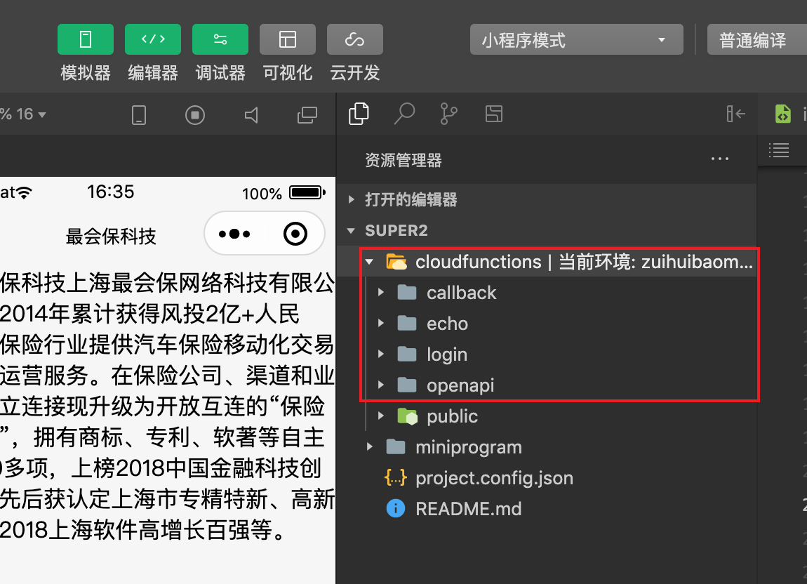Open the 云开发 cloud development console

click(355, 39)
